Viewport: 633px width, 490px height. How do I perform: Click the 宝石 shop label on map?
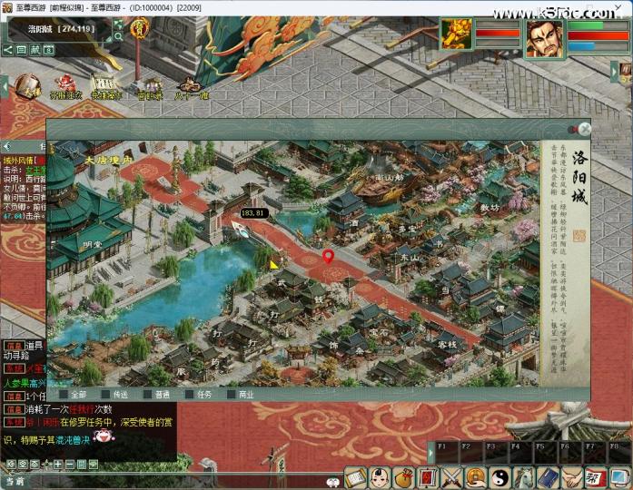pyautogui.click(x=379, y=332)
